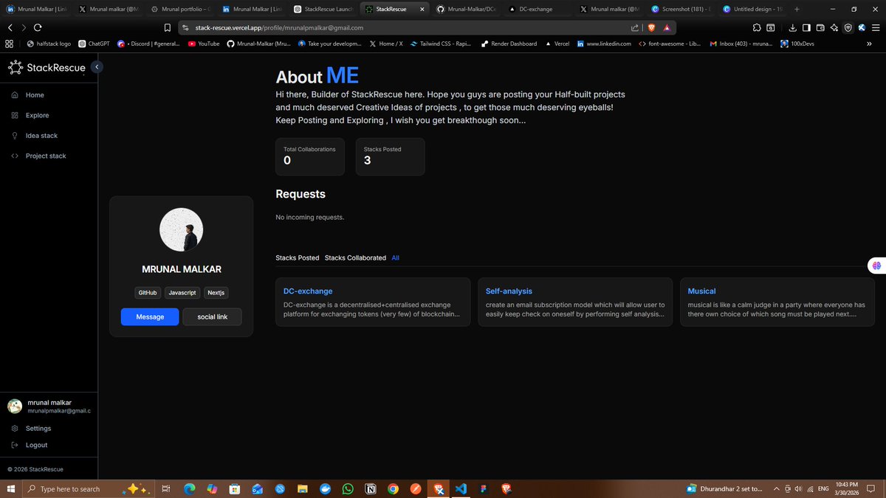Screen dimensions: 886x498
Task: Open the Self-analysis stack card
Action: coord(575,302)
